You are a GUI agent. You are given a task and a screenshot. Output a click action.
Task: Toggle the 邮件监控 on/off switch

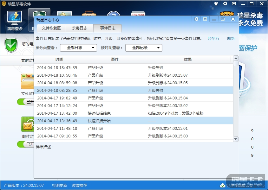pyautogui.click(x=26, y=144)
